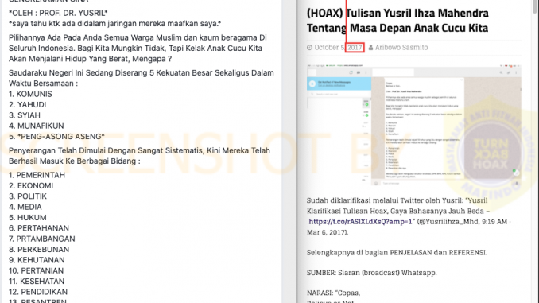Click the author name Aribowo Sasmito
This screenshot has height=303, width=539.
[x=401, y=48]
